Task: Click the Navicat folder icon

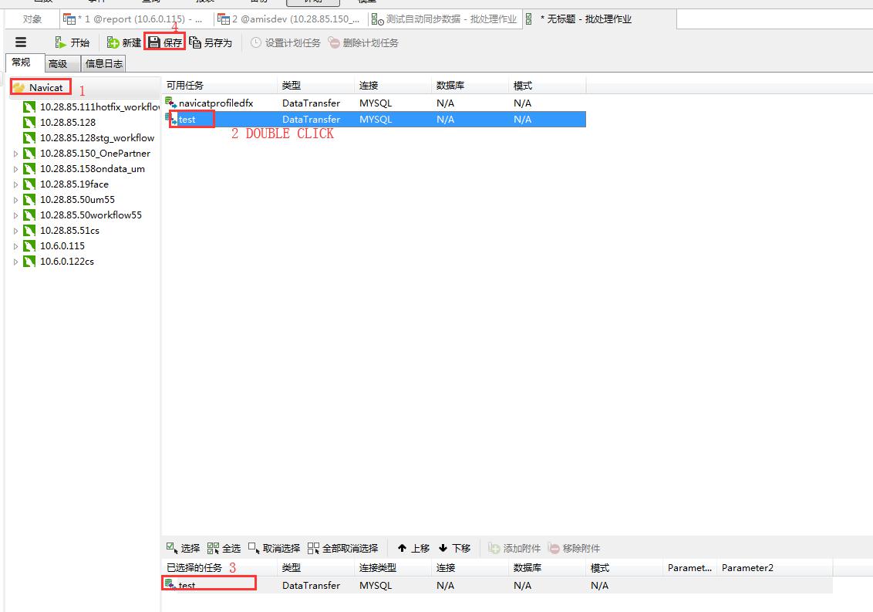Action: [x=19, y=87]
